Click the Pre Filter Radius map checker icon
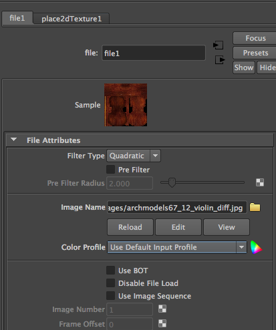The width and height of the screenshot is (276, 330). pyautogui.click(x=260, y=182)
